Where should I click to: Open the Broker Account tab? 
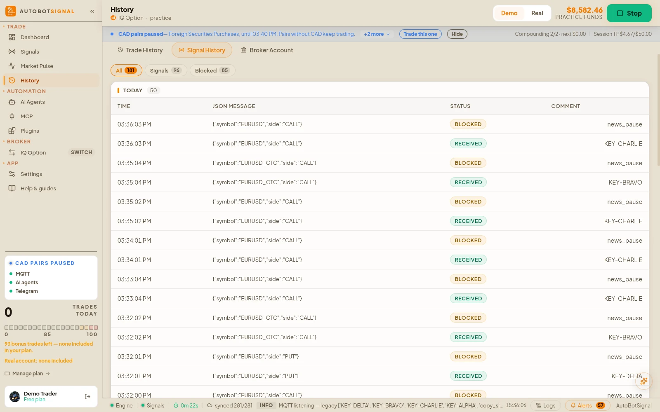click(267, 50)
